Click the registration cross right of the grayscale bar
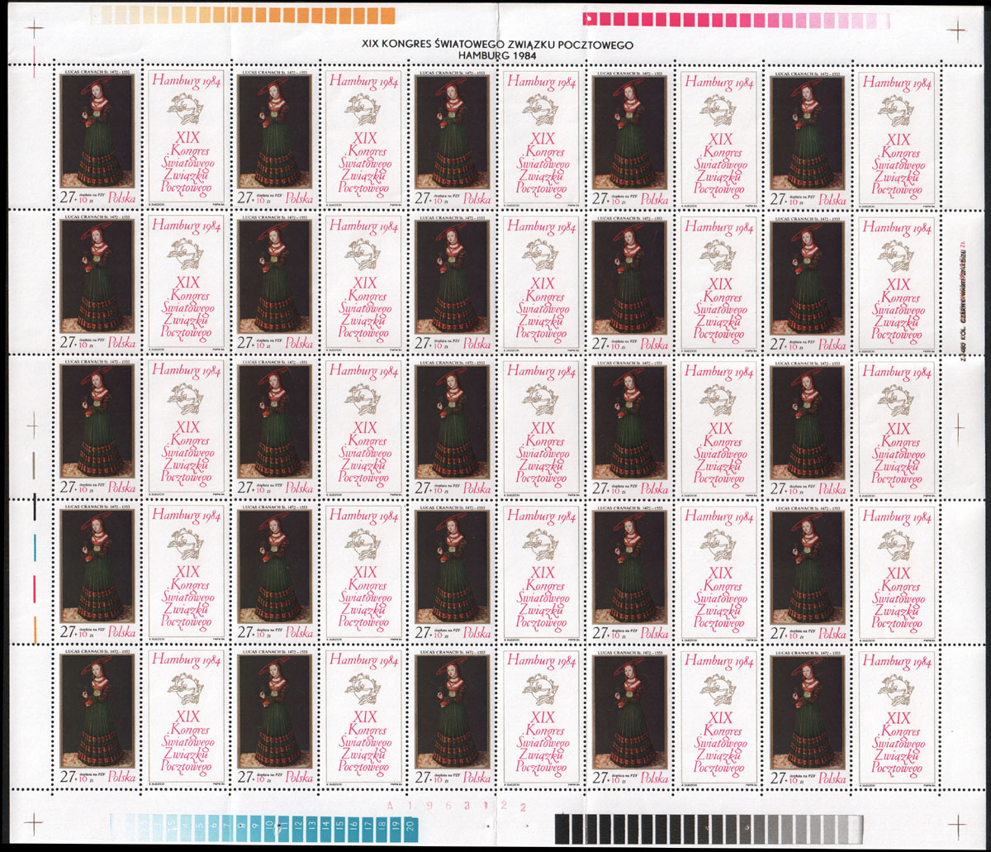 [957, 826]
